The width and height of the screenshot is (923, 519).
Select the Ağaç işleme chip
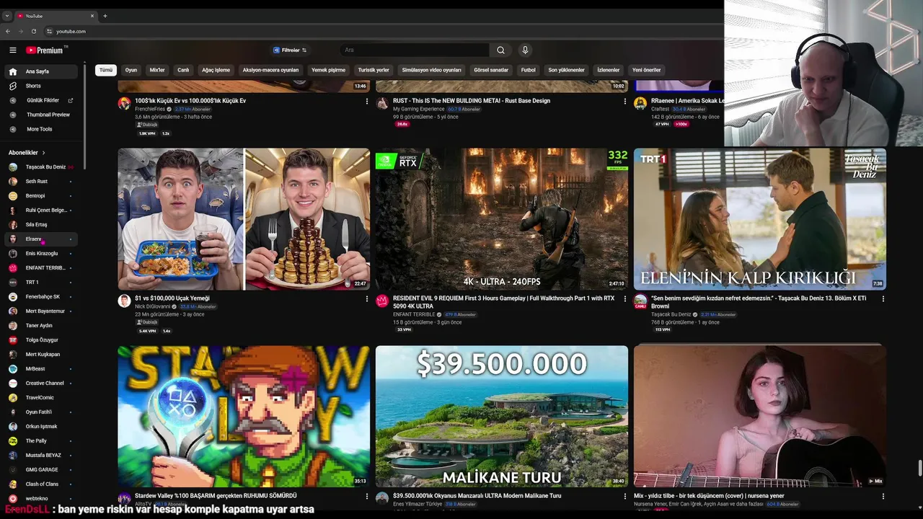coord(216,70)
